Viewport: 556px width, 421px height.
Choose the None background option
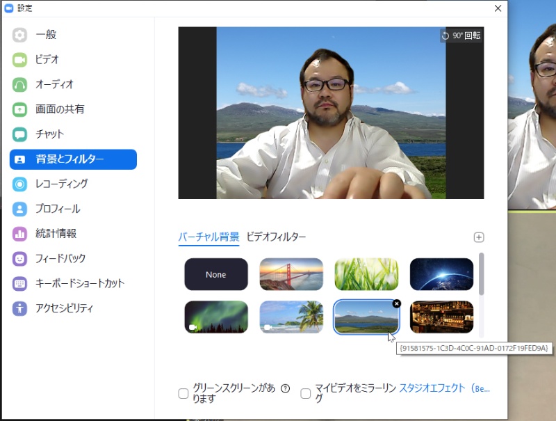(x=216, y=274)
